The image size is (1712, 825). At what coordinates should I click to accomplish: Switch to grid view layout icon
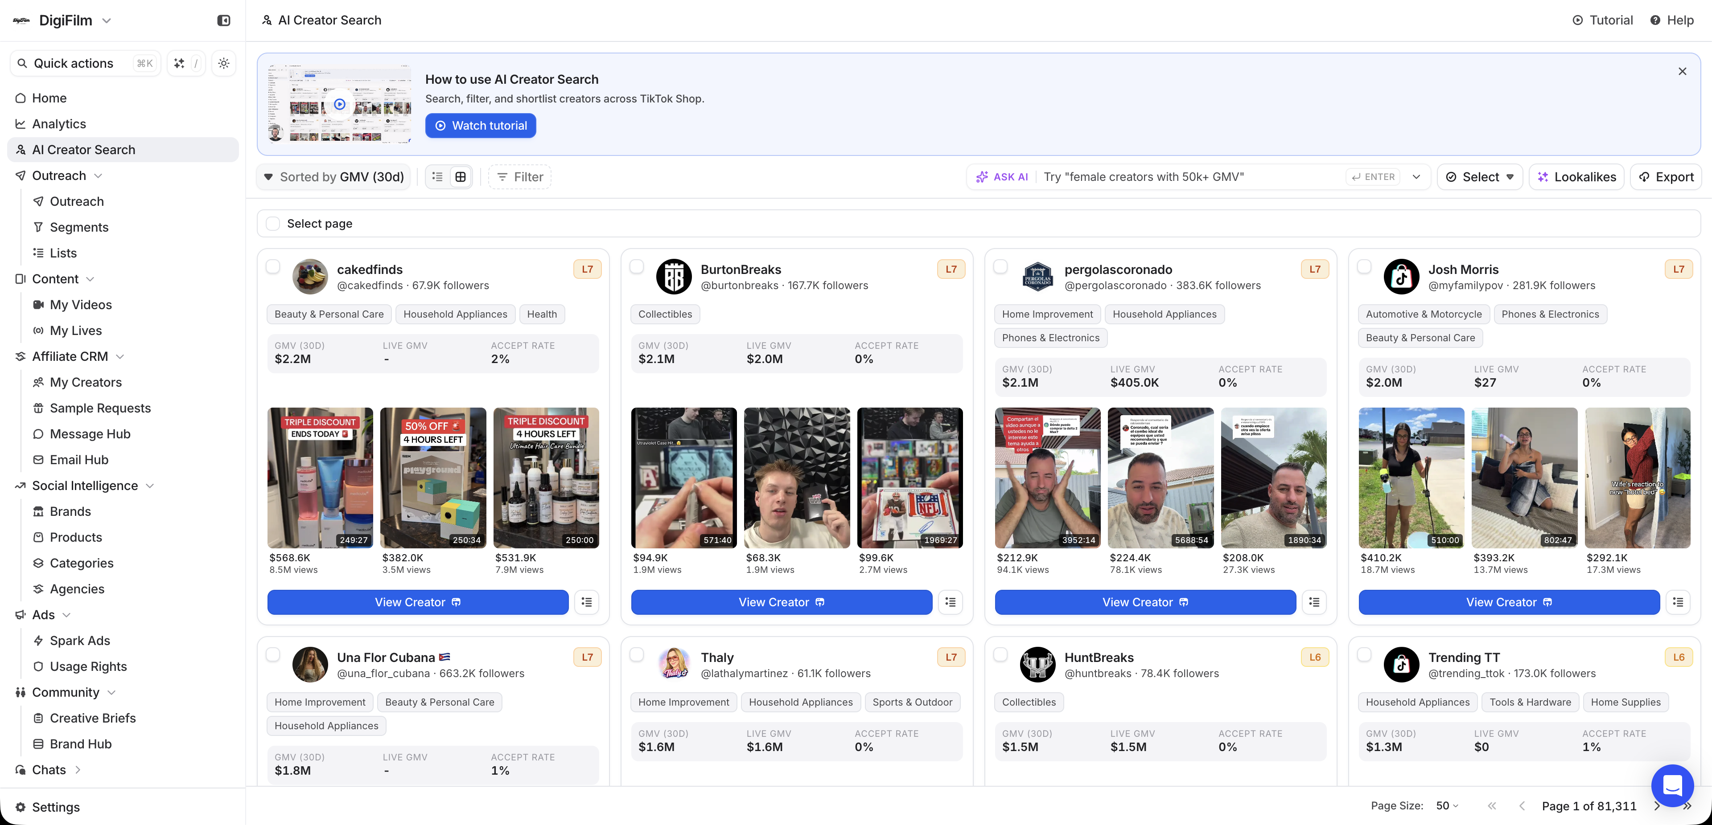tap(461, 177)
